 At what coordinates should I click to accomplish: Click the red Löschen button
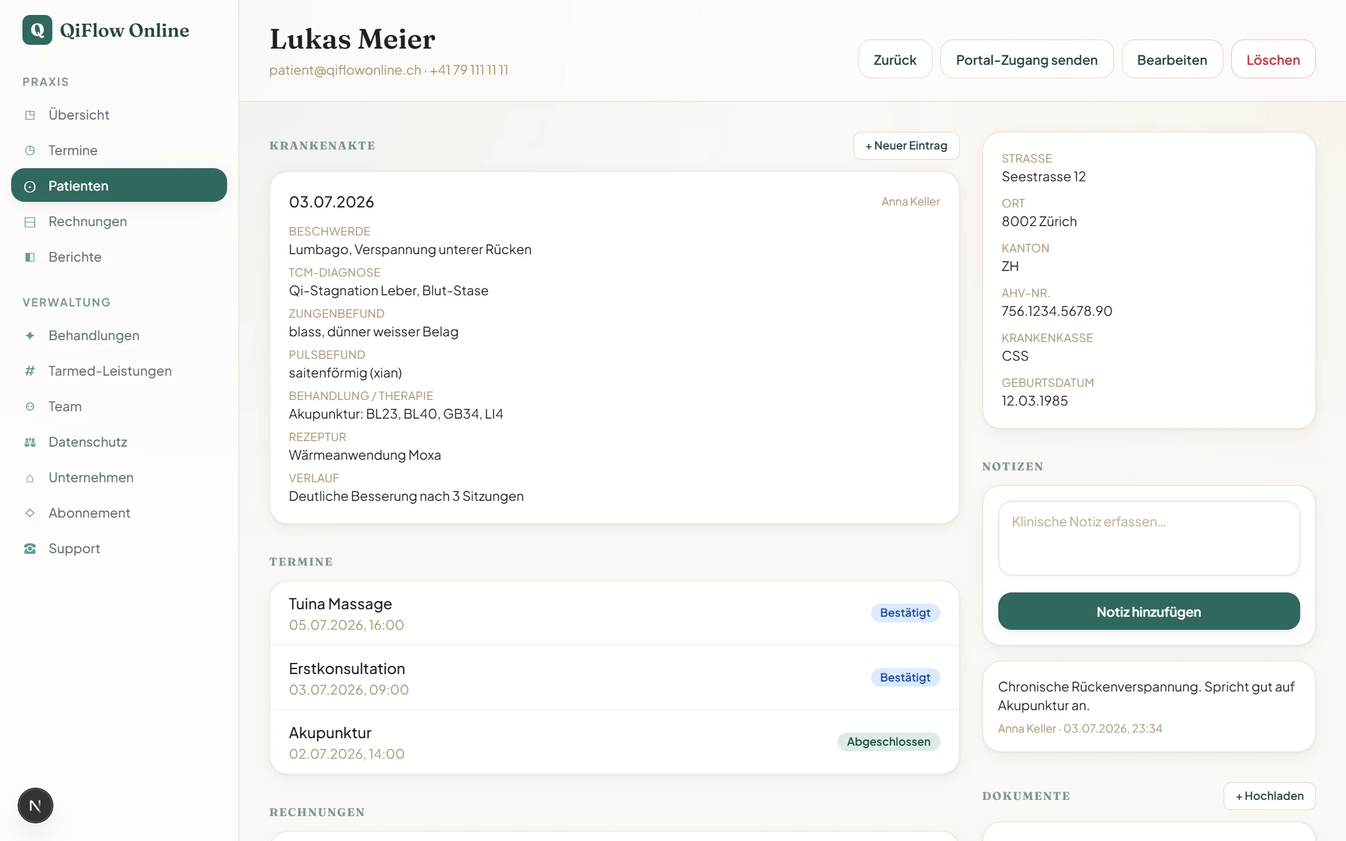click(1273, 59)
